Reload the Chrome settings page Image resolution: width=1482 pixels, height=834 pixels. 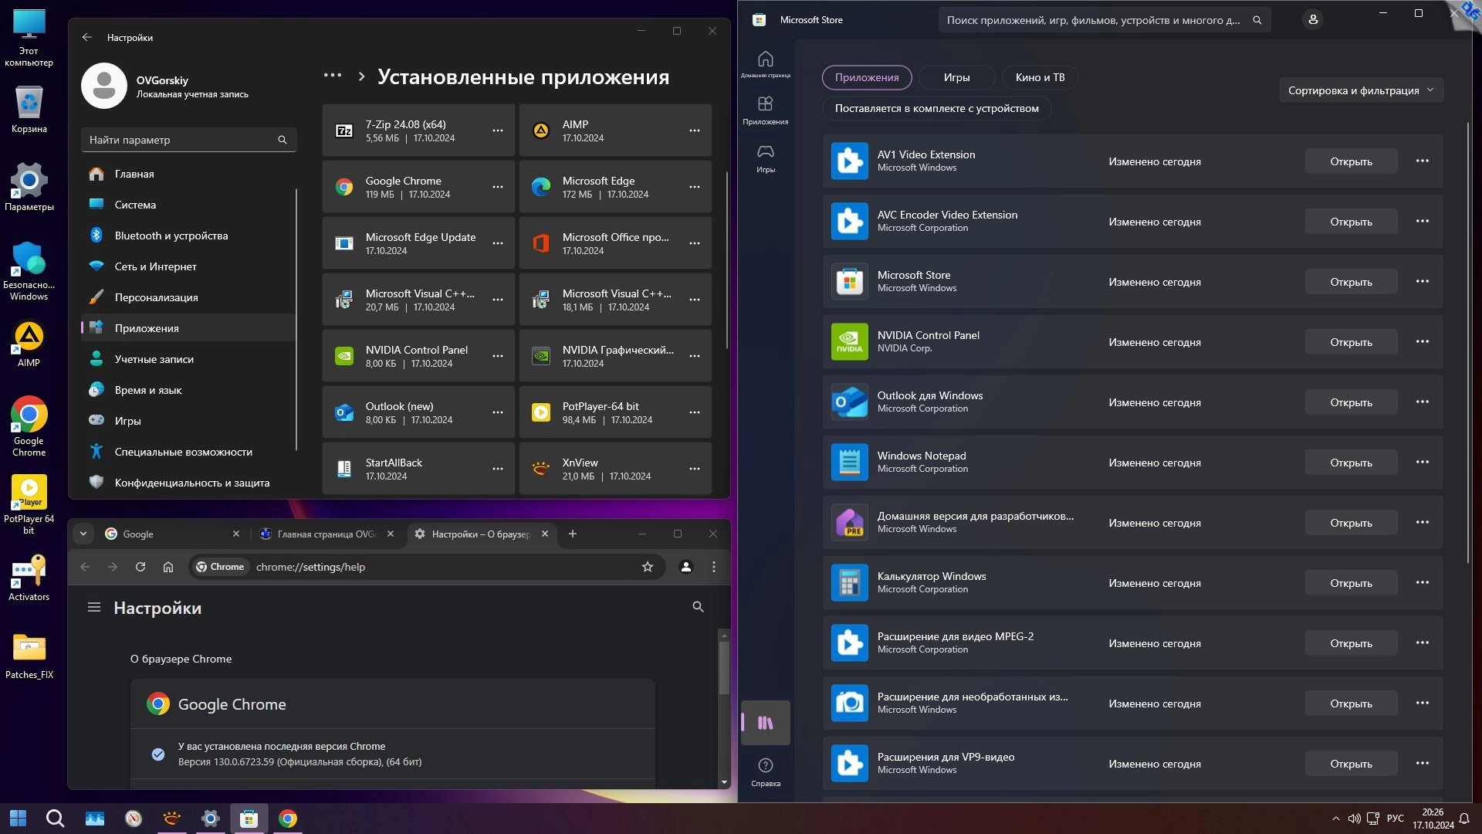click(x=140, y=567)
